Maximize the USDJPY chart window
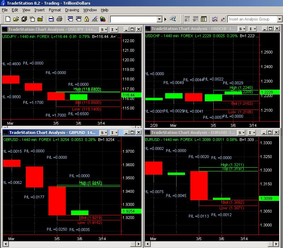This screenshot has width=283, height=248. 132,29
